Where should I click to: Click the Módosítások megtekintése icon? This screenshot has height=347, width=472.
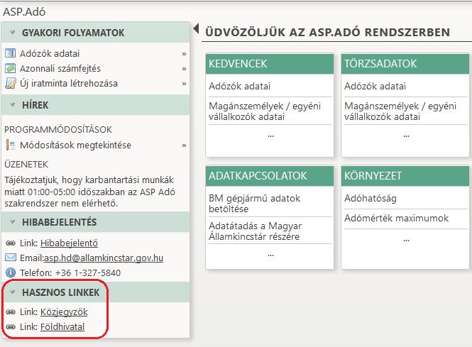tap(11, 145)
